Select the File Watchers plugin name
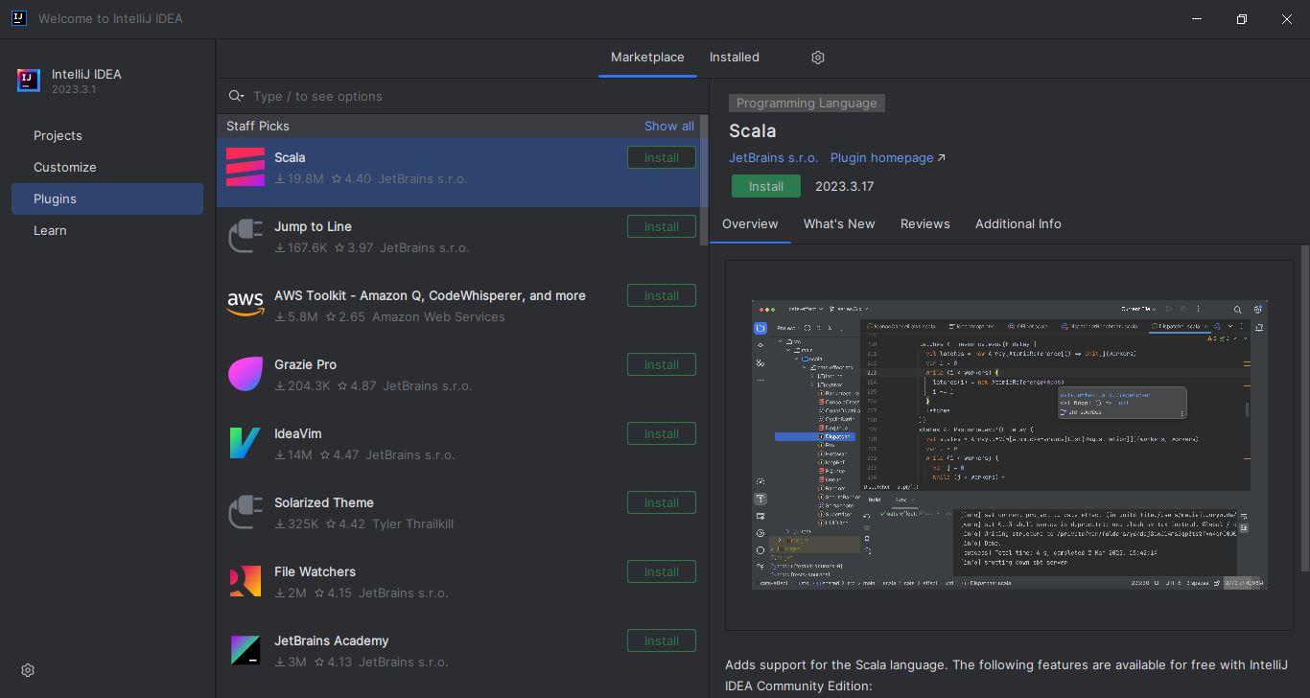This screenshot has height=698, width=1310. click(x=315, y=571)
